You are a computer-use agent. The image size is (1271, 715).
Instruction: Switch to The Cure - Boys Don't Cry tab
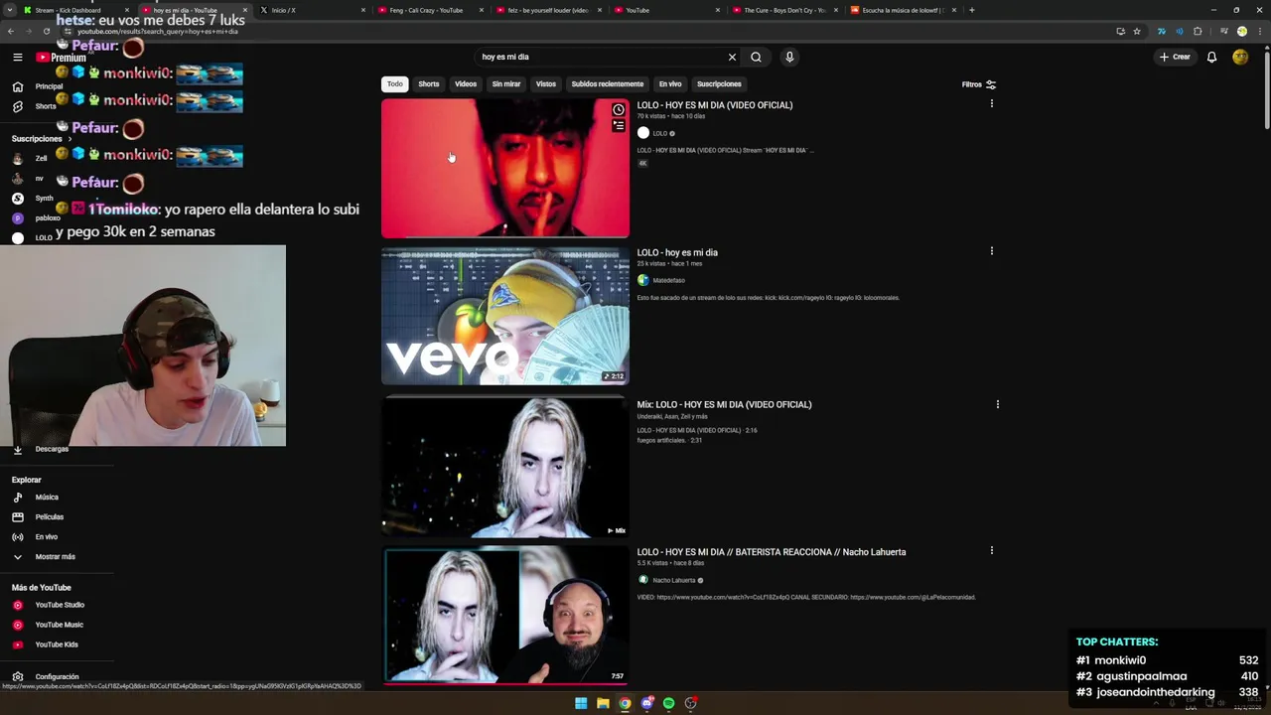[784, 10]
